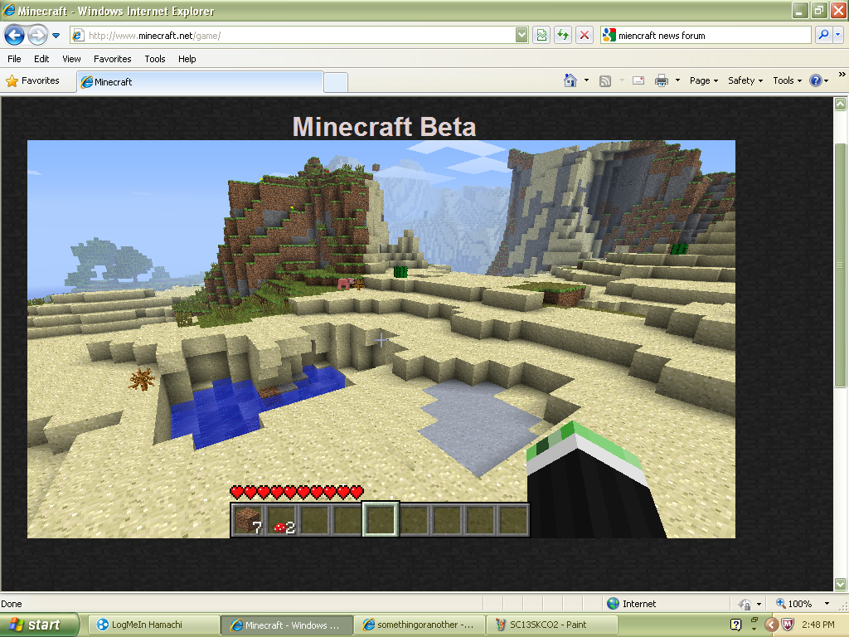Click the Minecraft Beta heading
The image size is (849, 637).
pyautogui.click(x=384, y=127)
